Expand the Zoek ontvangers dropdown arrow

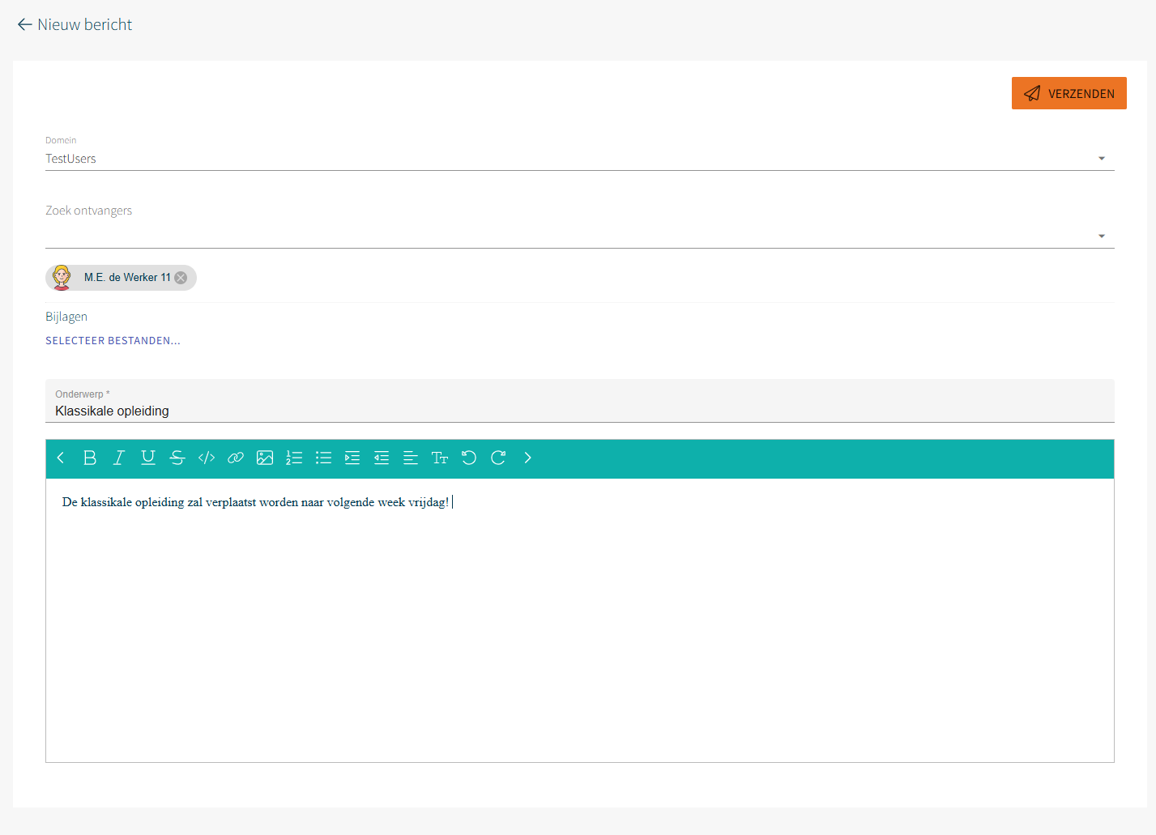pos(1102,236)
